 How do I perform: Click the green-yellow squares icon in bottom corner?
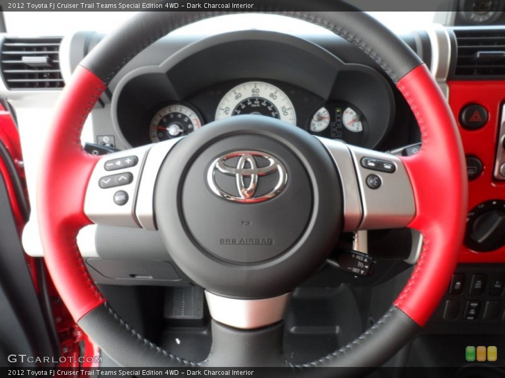(481, 353)
